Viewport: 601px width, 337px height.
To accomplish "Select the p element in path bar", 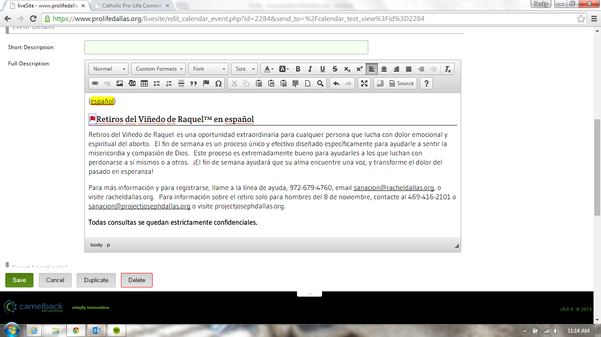I will [x=108, y=245].
